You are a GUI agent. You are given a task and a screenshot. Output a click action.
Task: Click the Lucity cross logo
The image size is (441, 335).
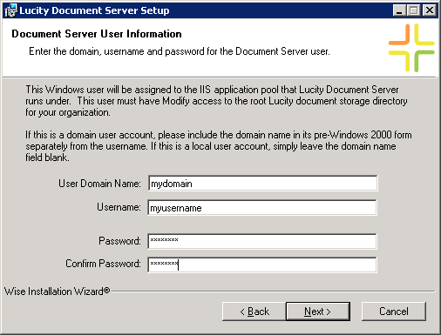click(x=411, y=48)
